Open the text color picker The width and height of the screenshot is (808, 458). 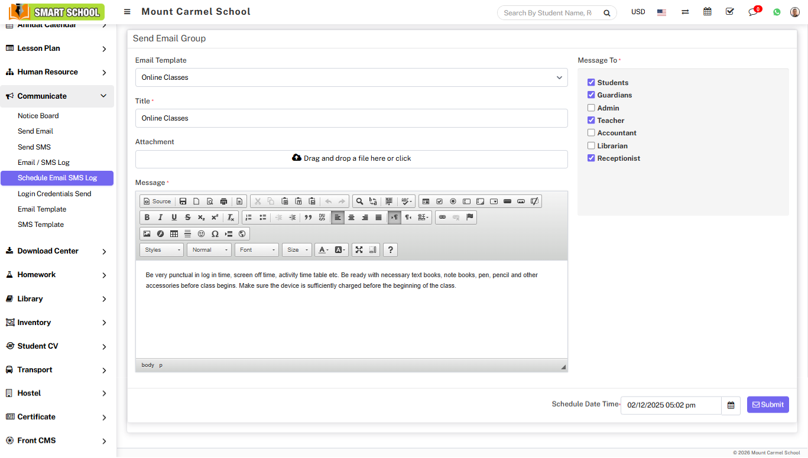pos(323,250)
